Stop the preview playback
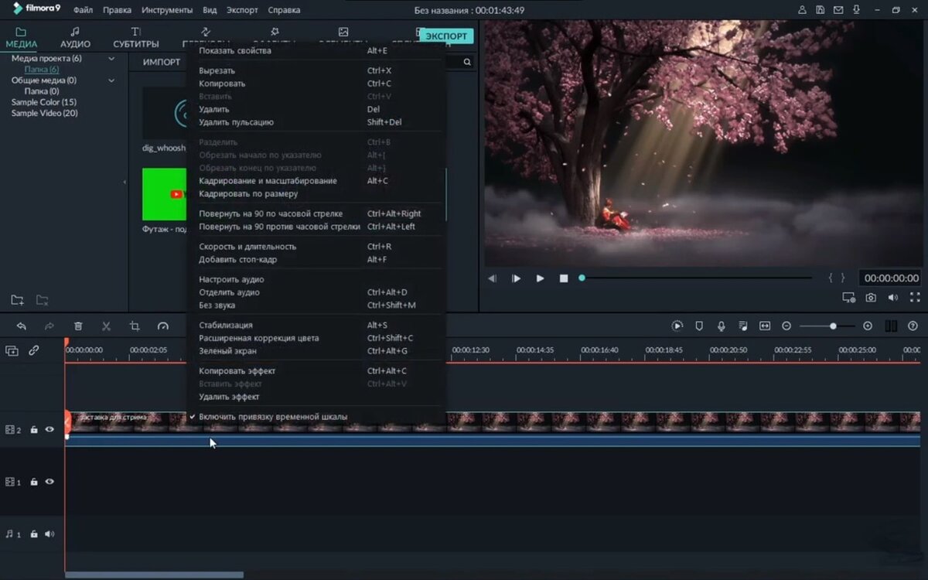928x580 pixels. 564,278
